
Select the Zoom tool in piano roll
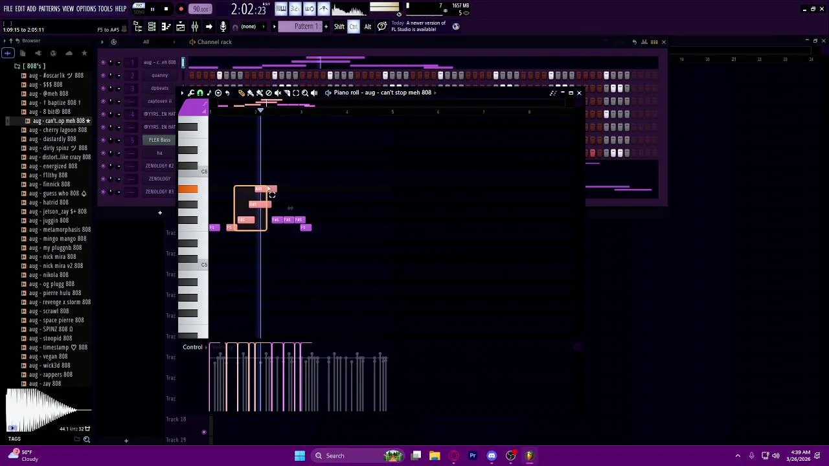point(305,93)
